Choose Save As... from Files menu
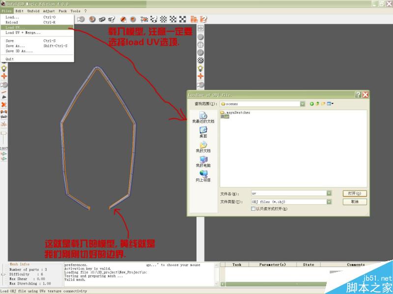Screen dimensions: 393x294 (x=37, y=46)
